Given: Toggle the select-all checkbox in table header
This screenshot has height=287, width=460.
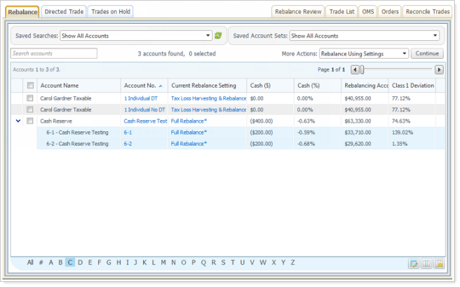Looking at the screenshot, I should tap(30, 85).
